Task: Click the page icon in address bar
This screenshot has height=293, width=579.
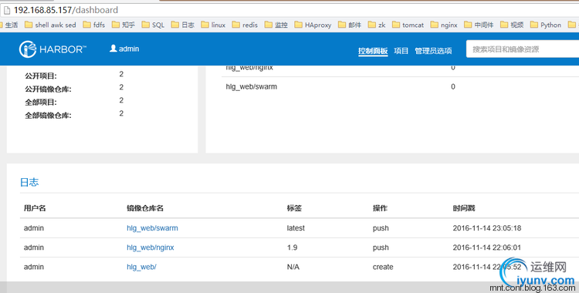Action: (7, 10)
